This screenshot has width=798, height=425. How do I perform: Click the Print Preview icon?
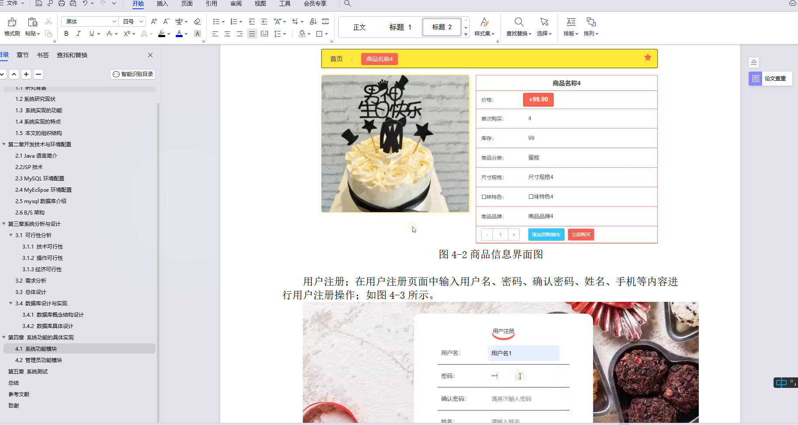pyautogui.click(x=73, y=3)
